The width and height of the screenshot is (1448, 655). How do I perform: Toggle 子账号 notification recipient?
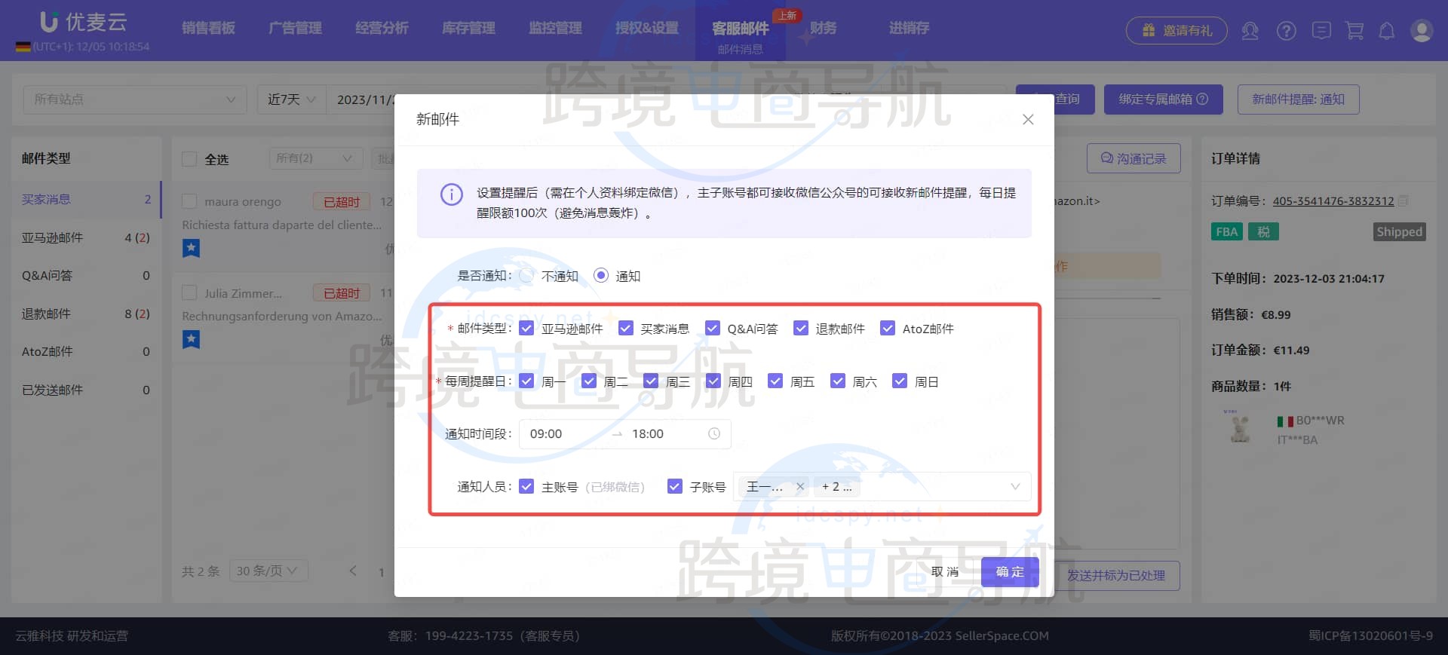pos(675,486)
